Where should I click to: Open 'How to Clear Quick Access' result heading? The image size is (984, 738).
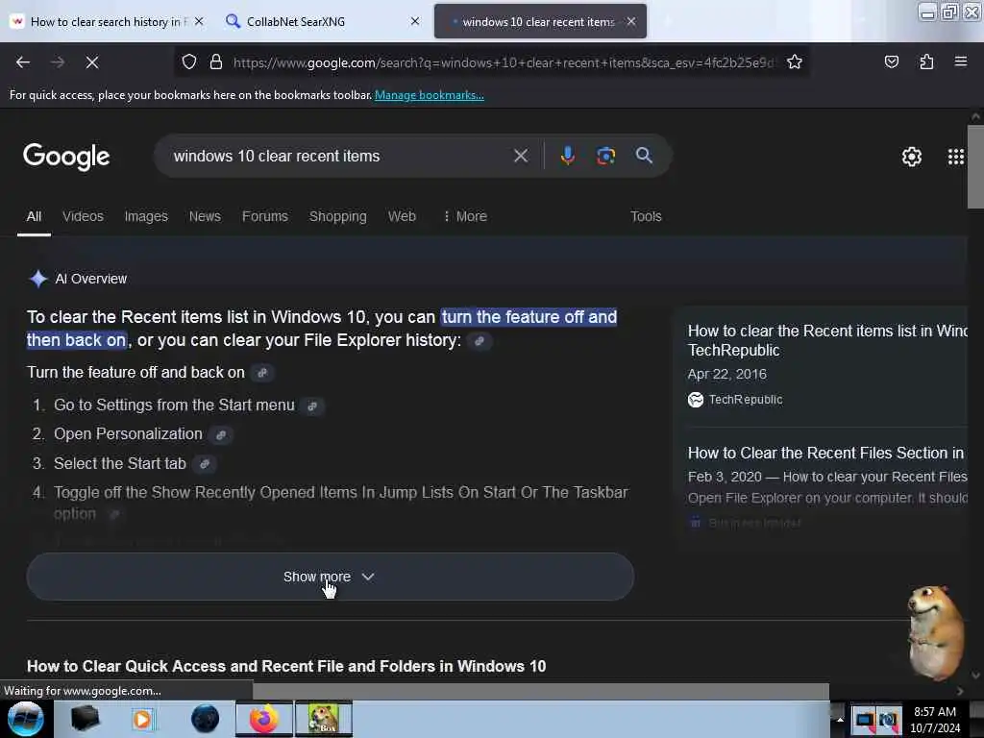click(x=286, y=666)
